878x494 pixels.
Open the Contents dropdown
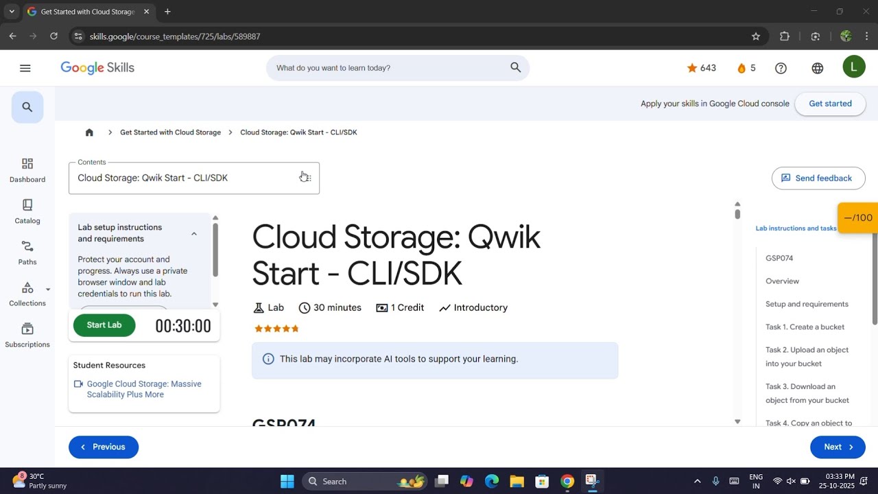click(x=194, y=178)
